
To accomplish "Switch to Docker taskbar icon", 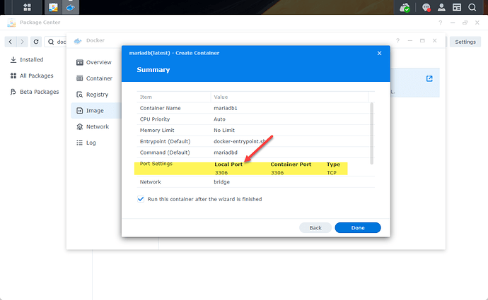I will pyautogui.click(x=71, y=7).
